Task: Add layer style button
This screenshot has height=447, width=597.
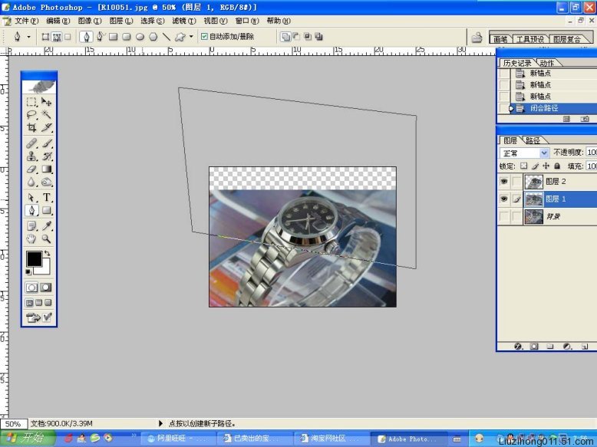Action: coord(518,347)
